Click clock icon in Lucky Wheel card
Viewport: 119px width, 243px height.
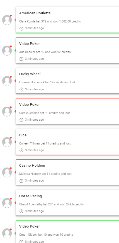tap(21, 90)
